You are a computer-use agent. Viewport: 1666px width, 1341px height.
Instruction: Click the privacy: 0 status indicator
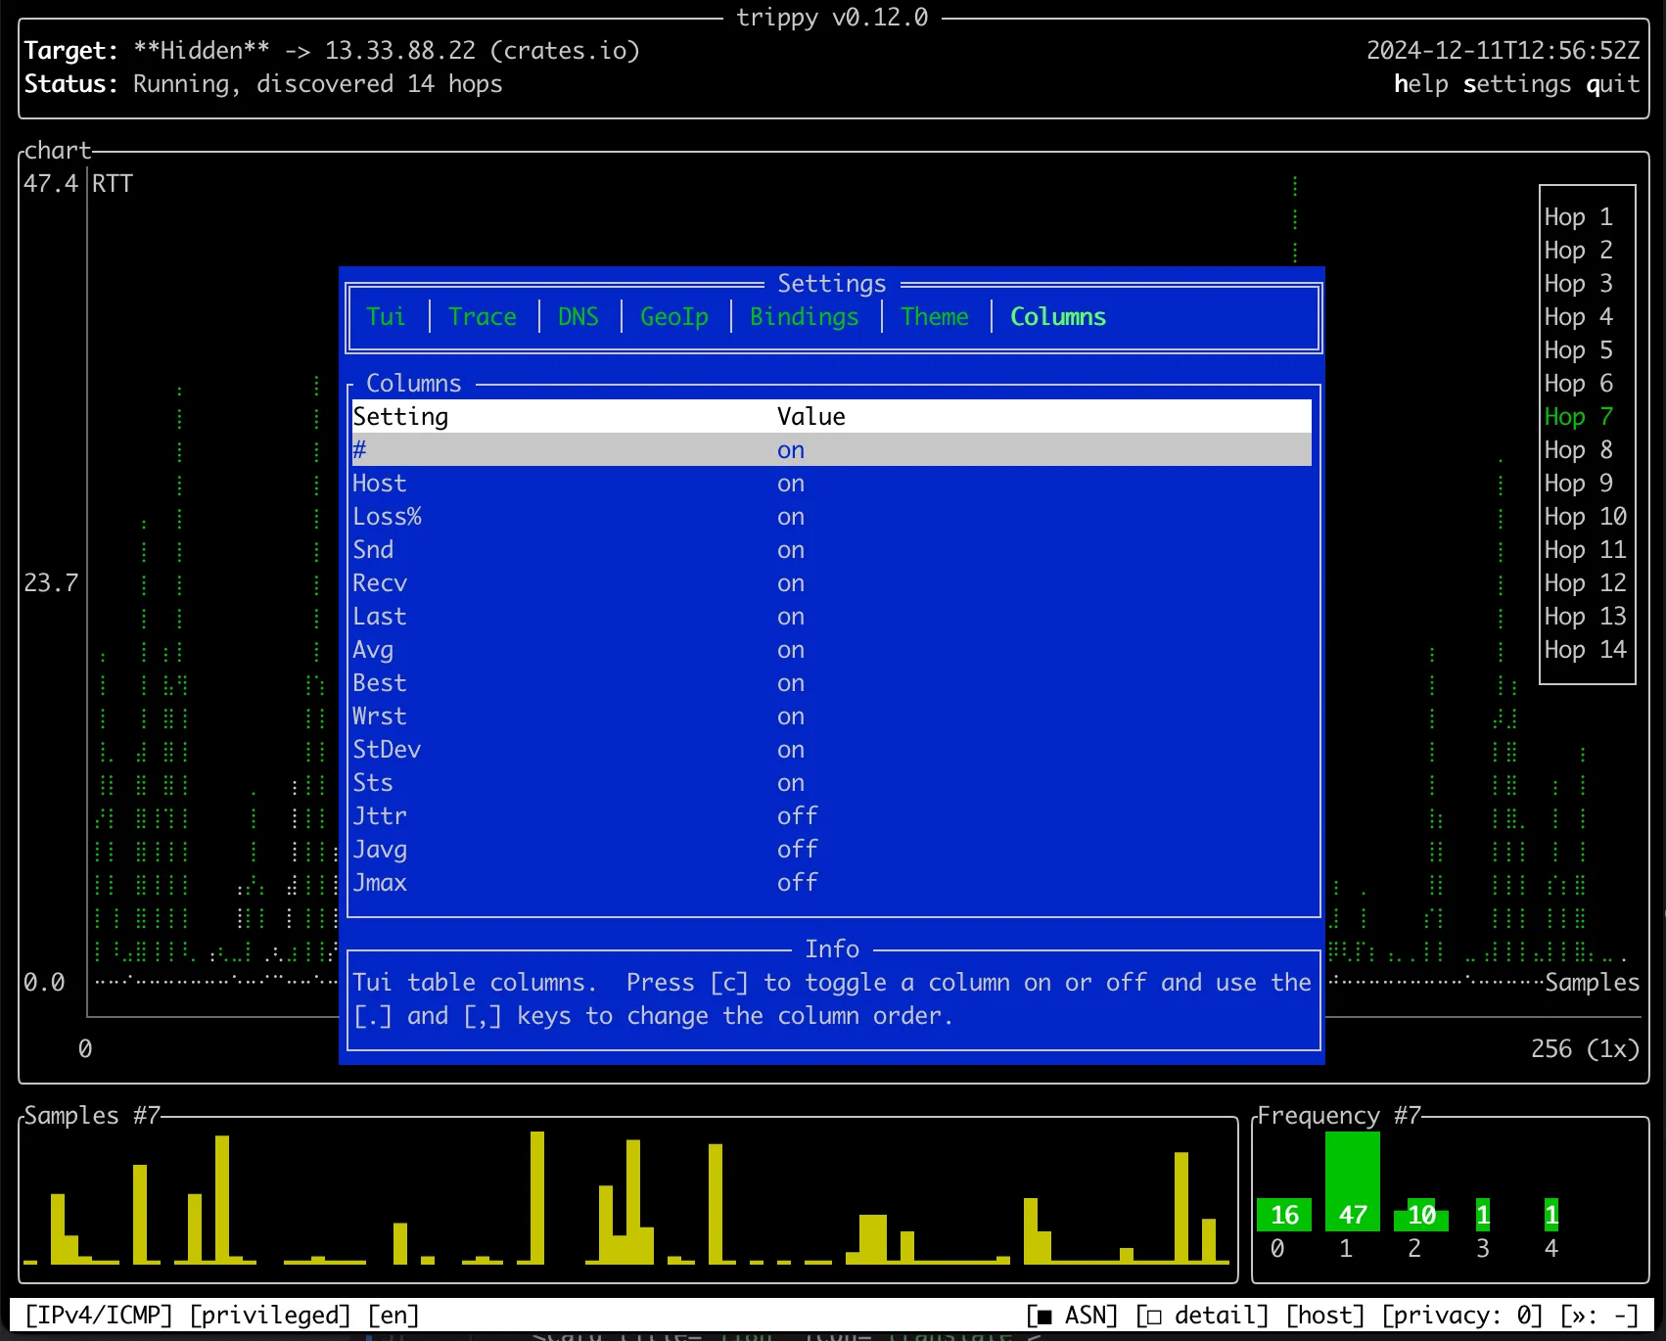[1461, 1316]
